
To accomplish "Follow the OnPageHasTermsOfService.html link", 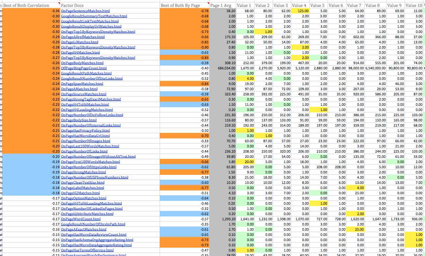I will (87, 250).
